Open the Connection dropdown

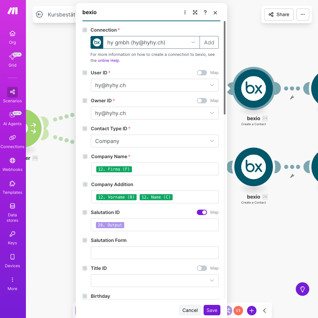(151, 42)
